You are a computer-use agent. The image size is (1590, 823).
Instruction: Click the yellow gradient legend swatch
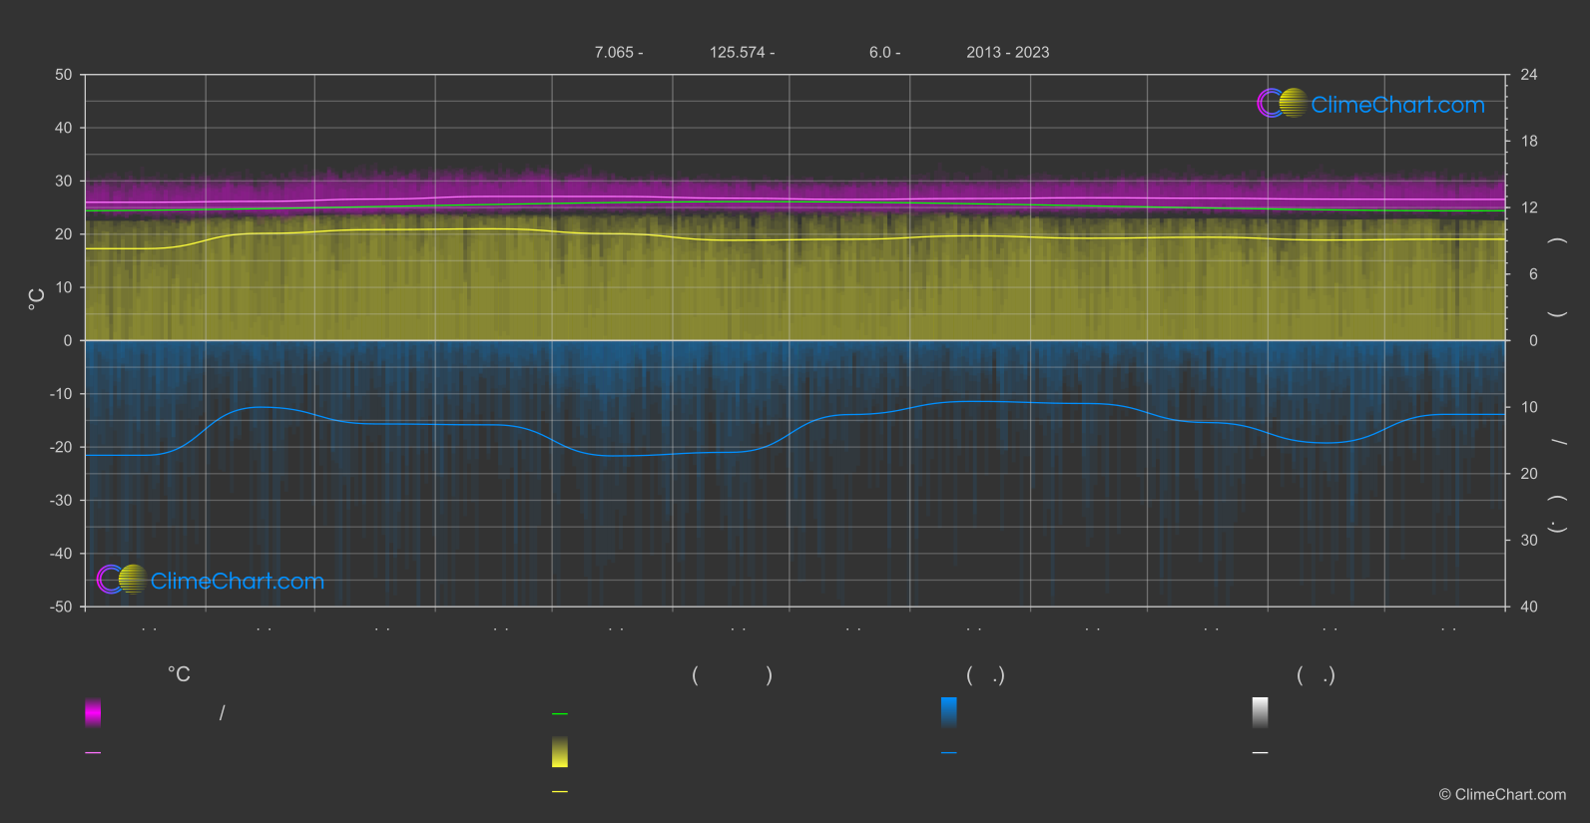[x=560, y=752]
